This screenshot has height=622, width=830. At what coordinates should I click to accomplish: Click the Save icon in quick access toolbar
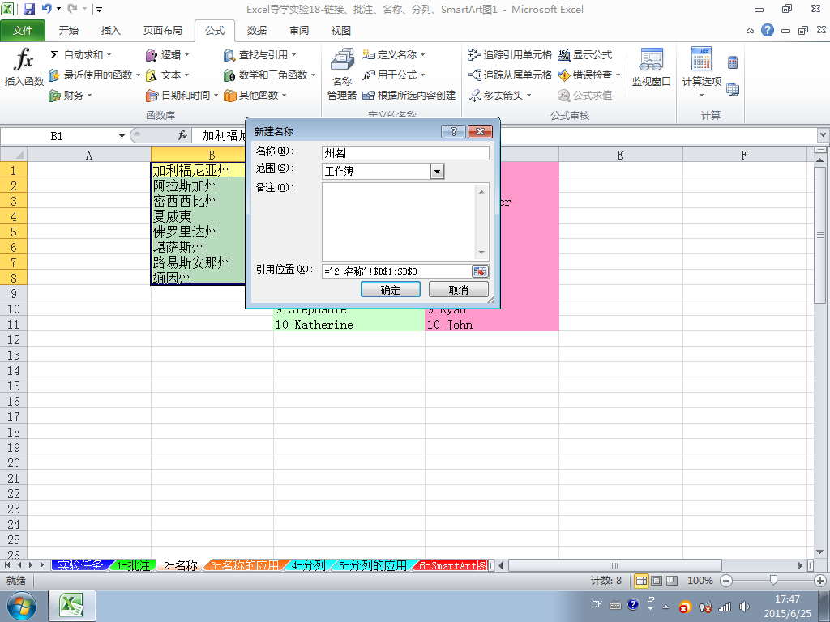pos(29,9)
